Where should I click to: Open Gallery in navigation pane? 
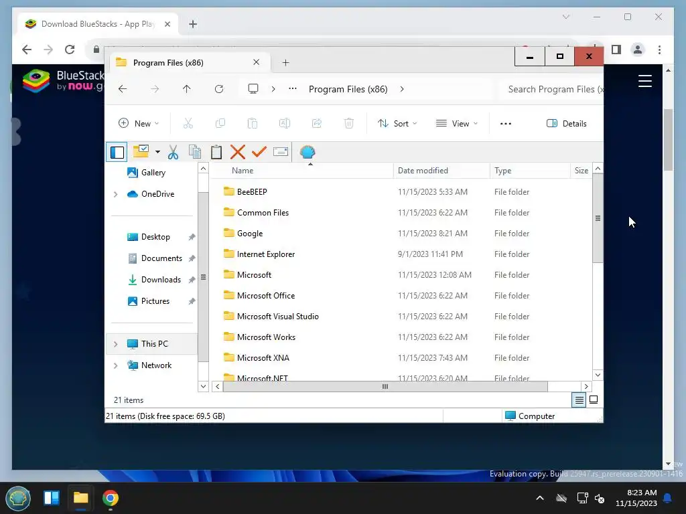pyautogui.click(x=153, y=173)
